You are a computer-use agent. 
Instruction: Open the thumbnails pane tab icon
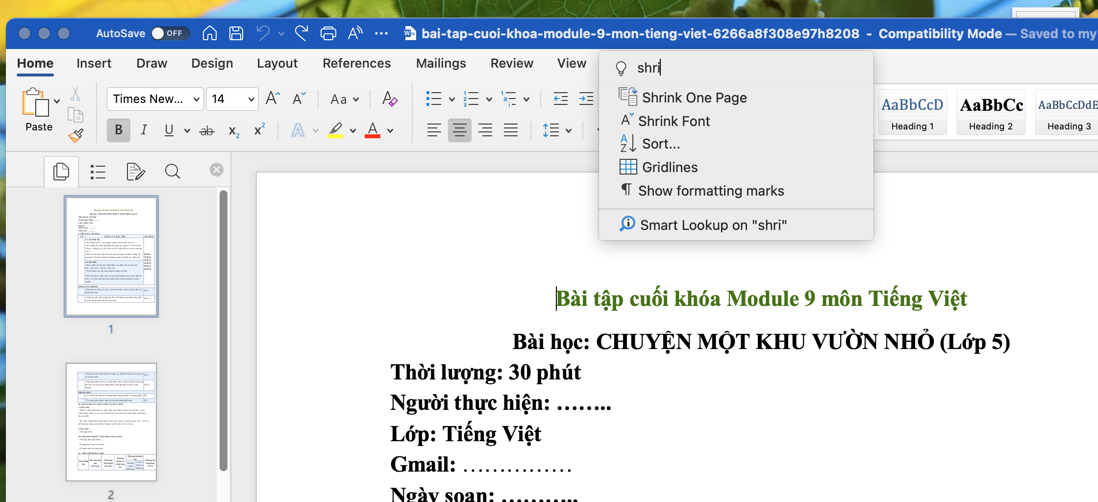[61, 171]
